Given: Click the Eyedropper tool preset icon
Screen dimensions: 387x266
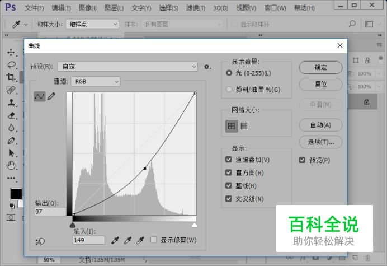Looking at the screenshot, I should pyautogui.click(x=16, y=24).
